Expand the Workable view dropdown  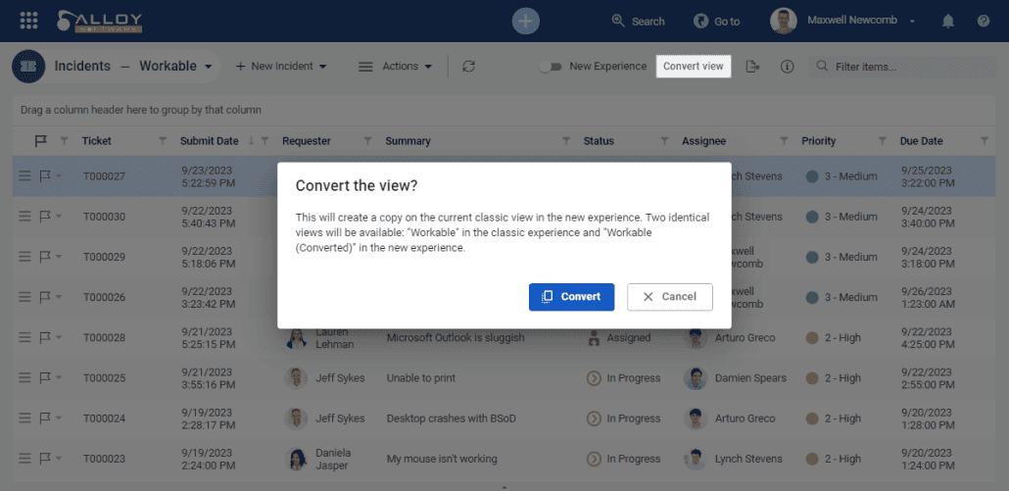point(208,67)
